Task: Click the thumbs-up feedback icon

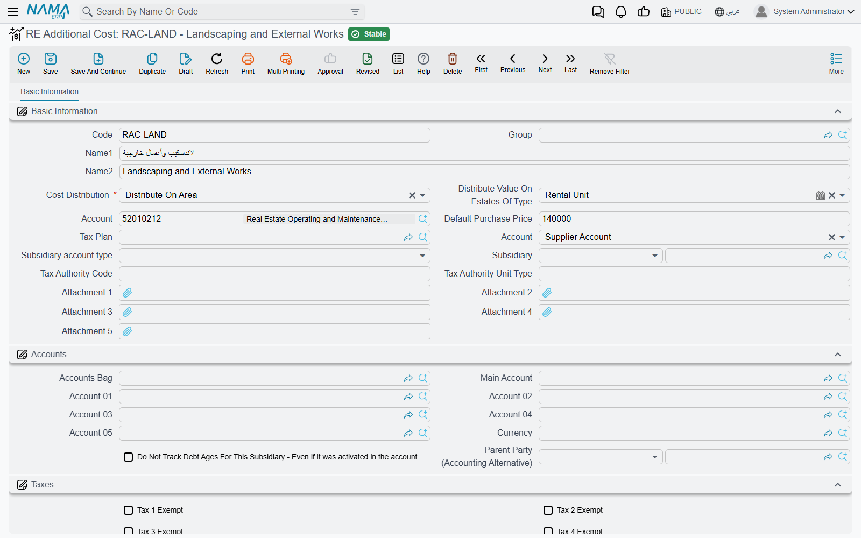Action: [x=644, y=12]
